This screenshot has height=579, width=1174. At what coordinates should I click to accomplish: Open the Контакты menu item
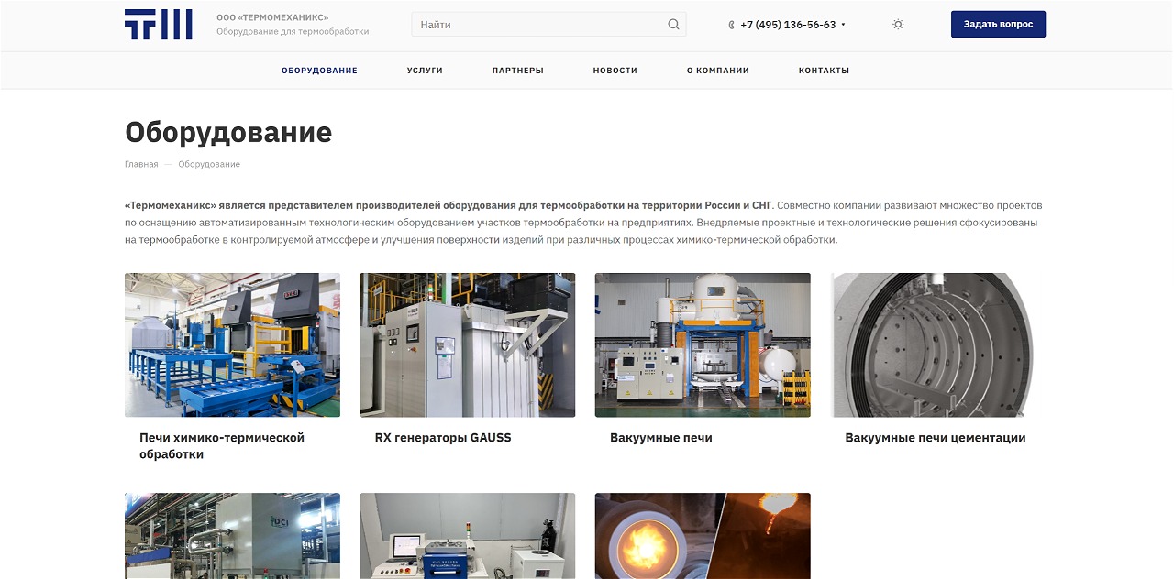pos(824,71)
